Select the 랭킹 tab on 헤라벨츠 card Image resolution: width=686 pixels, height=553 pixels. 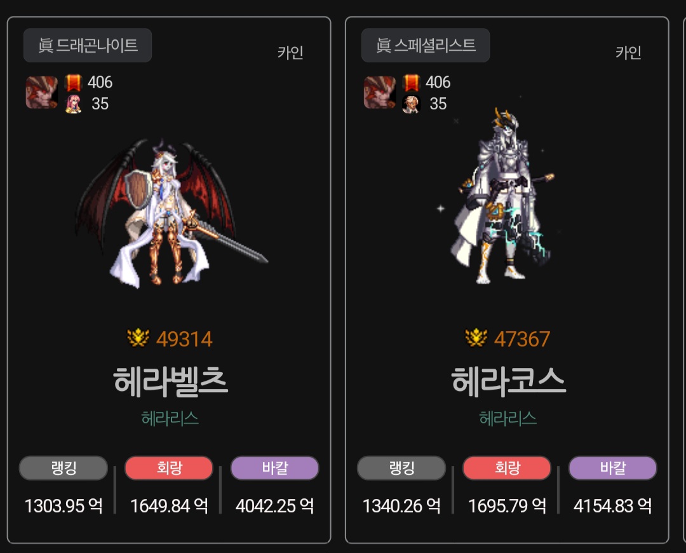64,468
